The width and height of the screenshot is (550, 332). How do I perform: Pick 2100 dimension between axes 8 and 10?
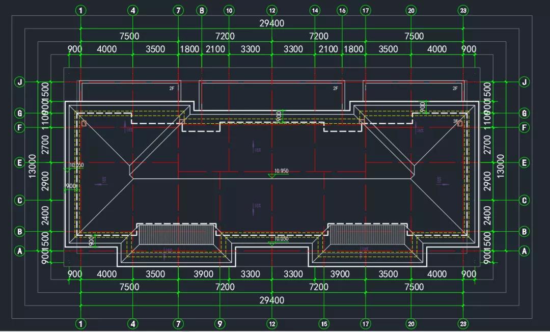[x=215, y=49]
